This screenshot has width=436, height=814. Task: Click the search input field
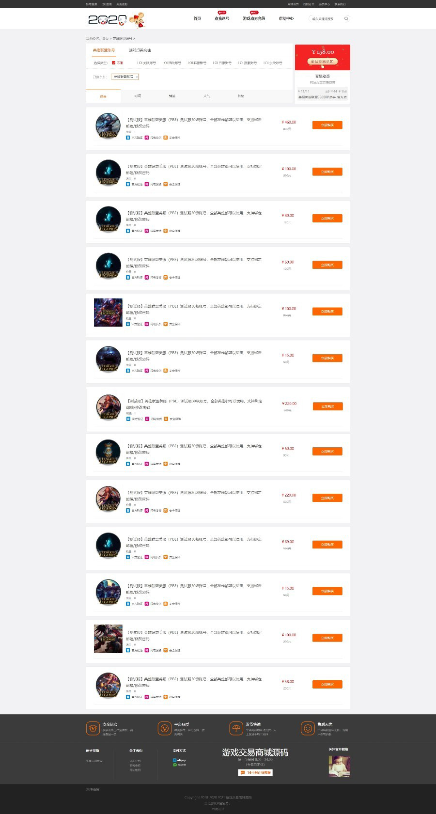tap(326, 18)
